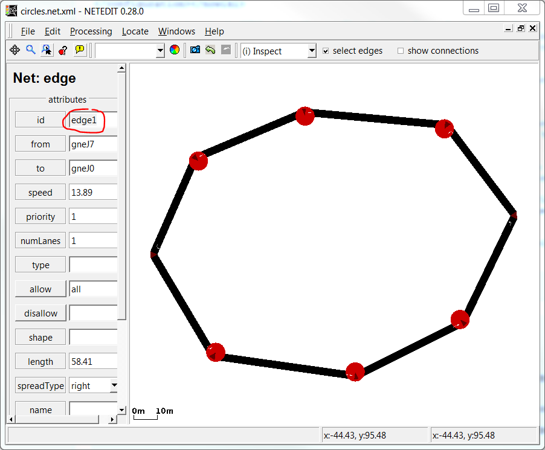Viewport: 545px width, 450px height.
Task: Toggle the yellow tooltip speech bubble icon
Action: tap(79, 50)
